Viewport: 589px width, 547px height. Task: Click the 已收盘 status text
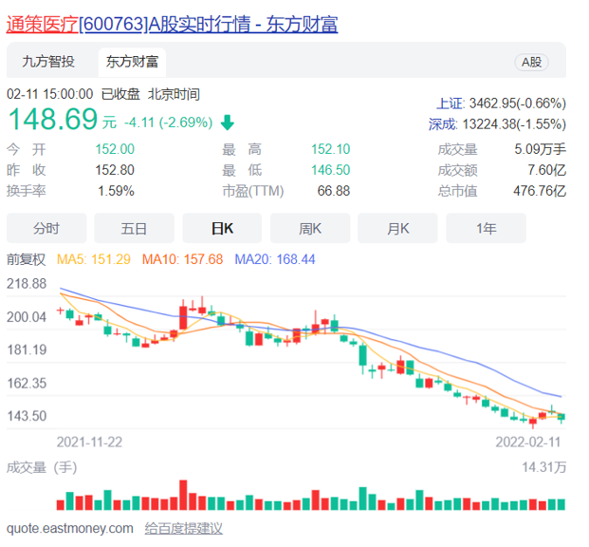120,94
